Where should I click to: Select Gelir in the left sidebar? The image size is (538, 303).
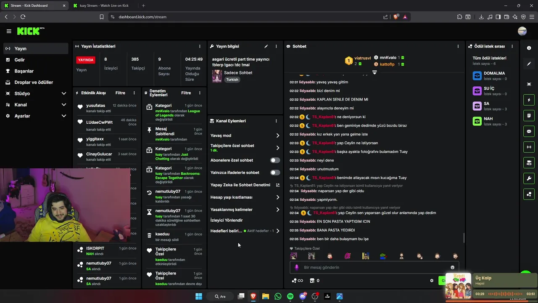coord(35,60)
